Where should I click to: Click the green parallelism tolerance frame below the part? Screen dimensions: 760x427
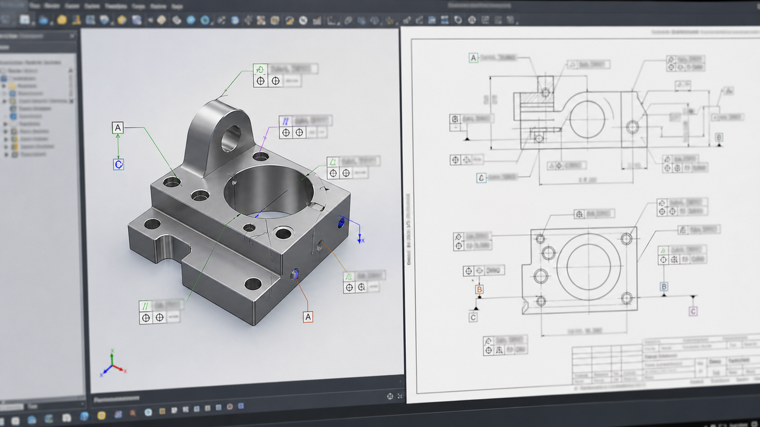[x=162, y=312]
